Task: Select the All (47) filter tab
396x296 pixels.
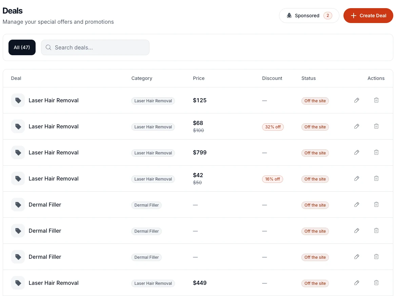Action: (x=22, y=47)
